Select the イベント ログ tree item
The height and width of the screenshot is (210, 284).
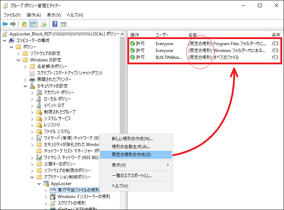(x=54, y=106)
